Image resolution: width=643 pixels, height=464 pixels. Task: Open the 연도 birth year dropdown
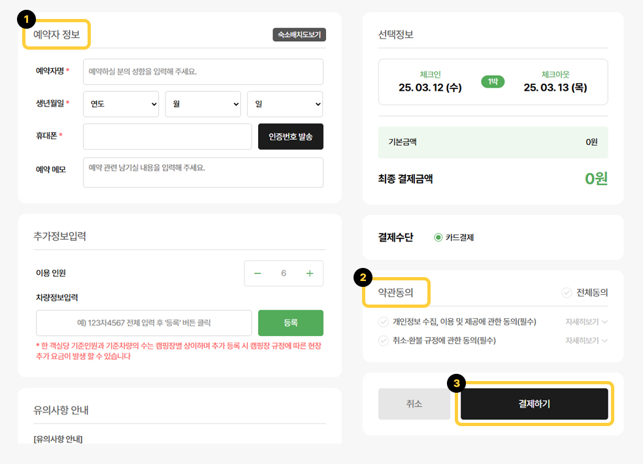pyautogui.click(x=121, y=104)
